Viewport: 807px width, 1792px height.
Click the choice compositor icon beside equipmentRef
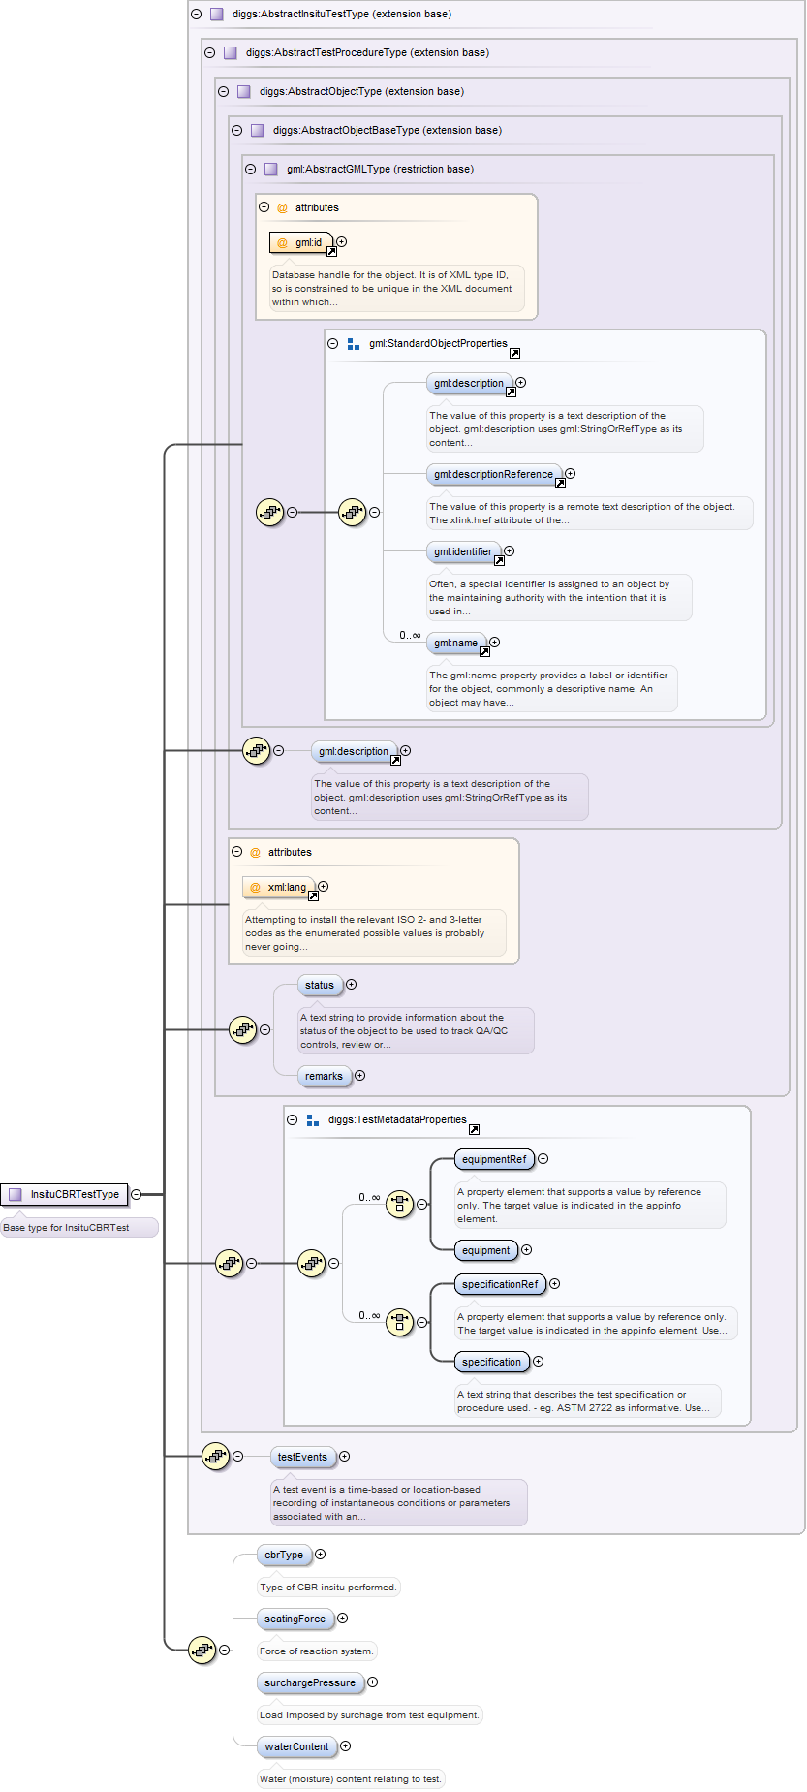click(399, 1205)
